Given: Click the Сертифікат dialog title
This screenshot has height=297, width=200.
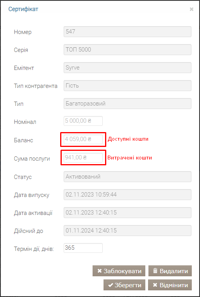Looking at the screenshot, I should click(x=23, y=9).
